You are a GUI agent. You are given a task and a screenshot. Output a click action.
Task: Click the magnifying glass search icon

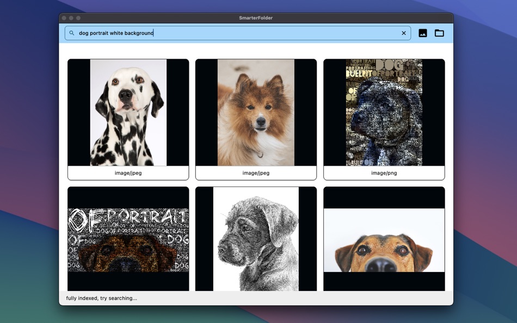[71, 33]
